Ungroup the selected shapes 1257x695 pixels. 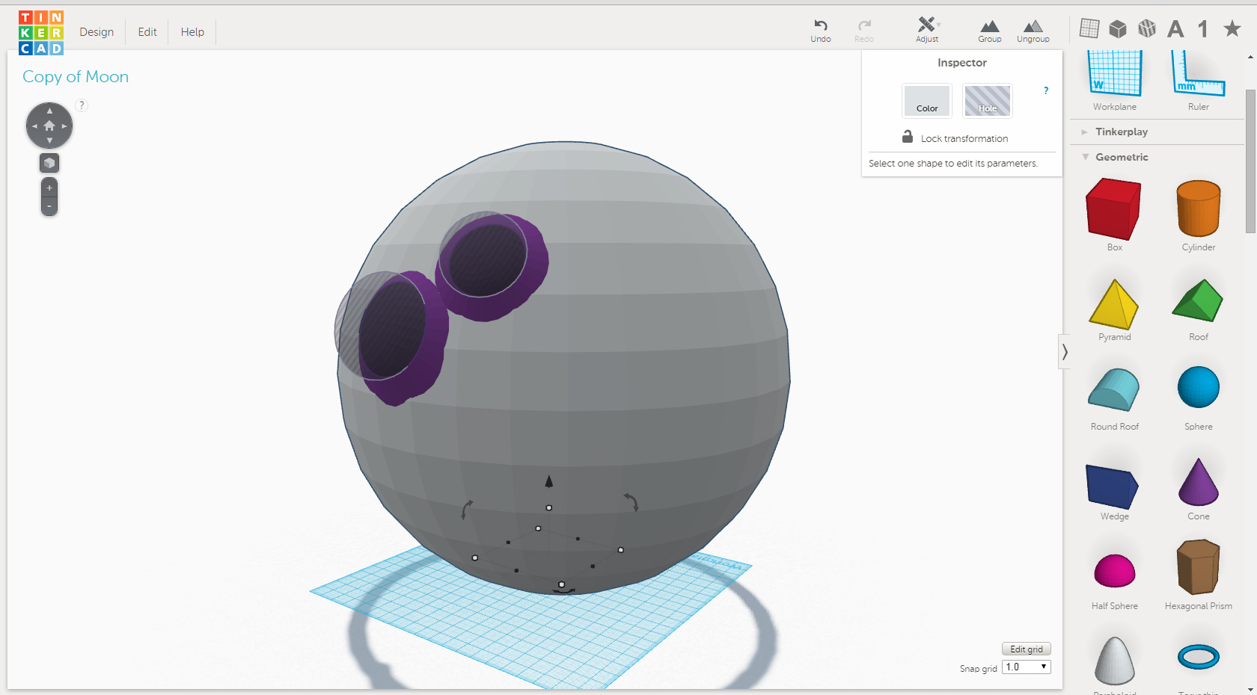pos(1033,31)
